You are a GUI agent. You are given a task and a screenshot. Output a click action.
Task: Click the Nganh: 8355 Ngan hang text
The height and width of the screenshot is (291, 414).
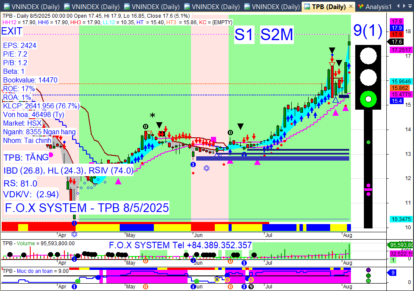click(x=40, y=132)
